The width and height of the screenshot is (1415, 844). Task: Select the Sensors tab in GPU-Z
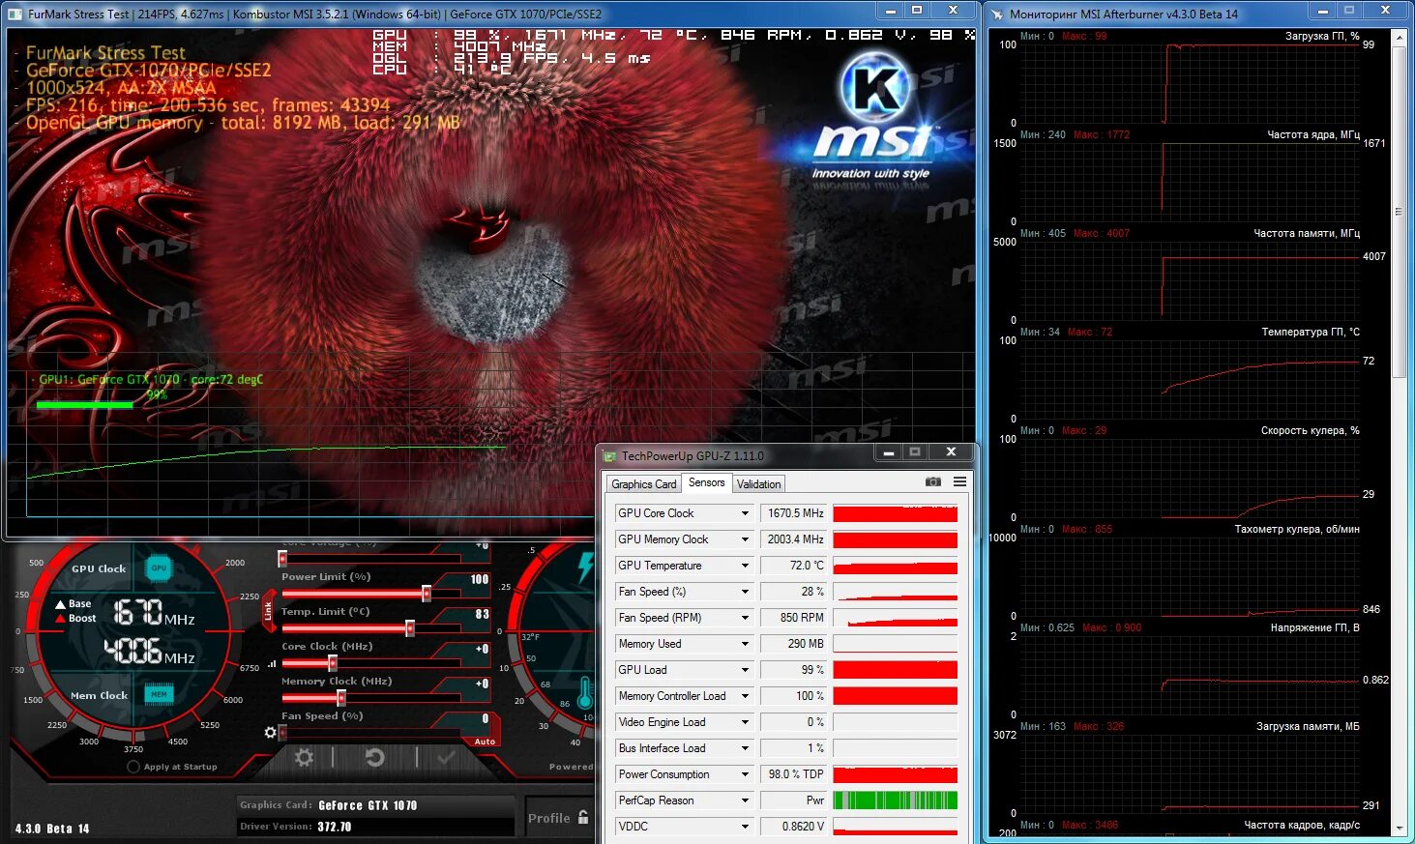click(x=706, y=482)
